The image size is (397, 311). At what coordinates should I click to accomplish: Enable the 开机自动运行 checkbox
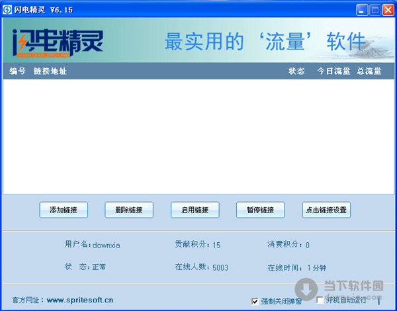320,301
